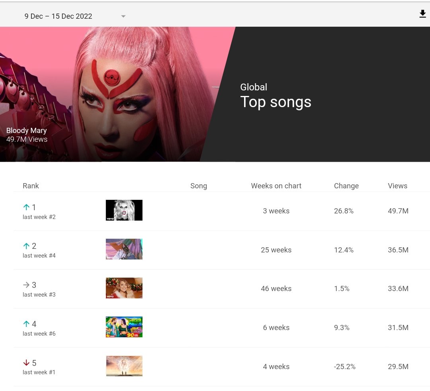Image resolution: width=430 pixels, height=391 pixels.
Task: Click '49.7M Views' in the banner
Action: (27, 139)
